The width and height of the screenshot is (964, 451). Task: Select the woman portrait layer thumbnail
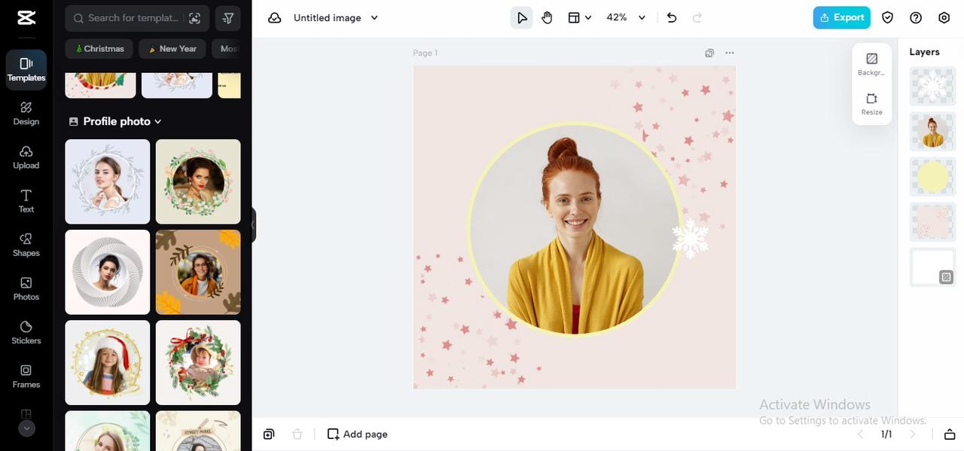[932, 132]
